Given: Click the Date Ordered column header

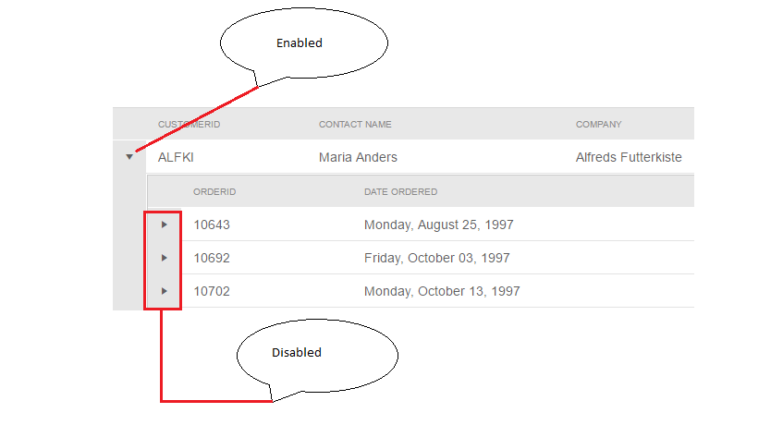Looking at the screenshot, I should coord(400,192).
